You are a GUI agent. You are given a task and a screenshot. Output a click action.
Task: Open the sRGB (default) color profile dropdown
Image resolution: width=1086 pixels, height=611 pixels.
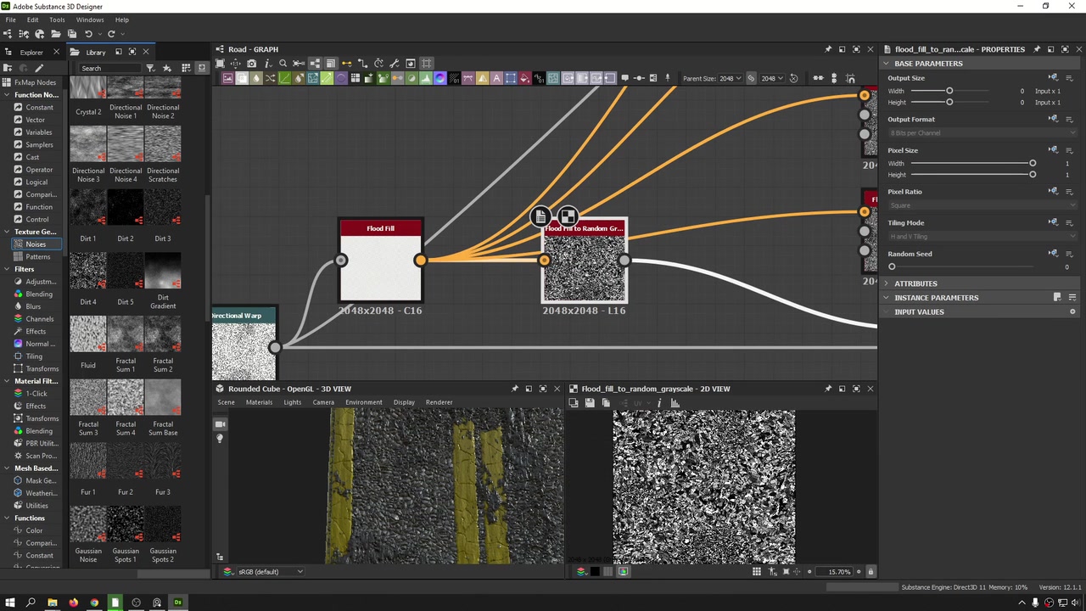pos(265,572)
